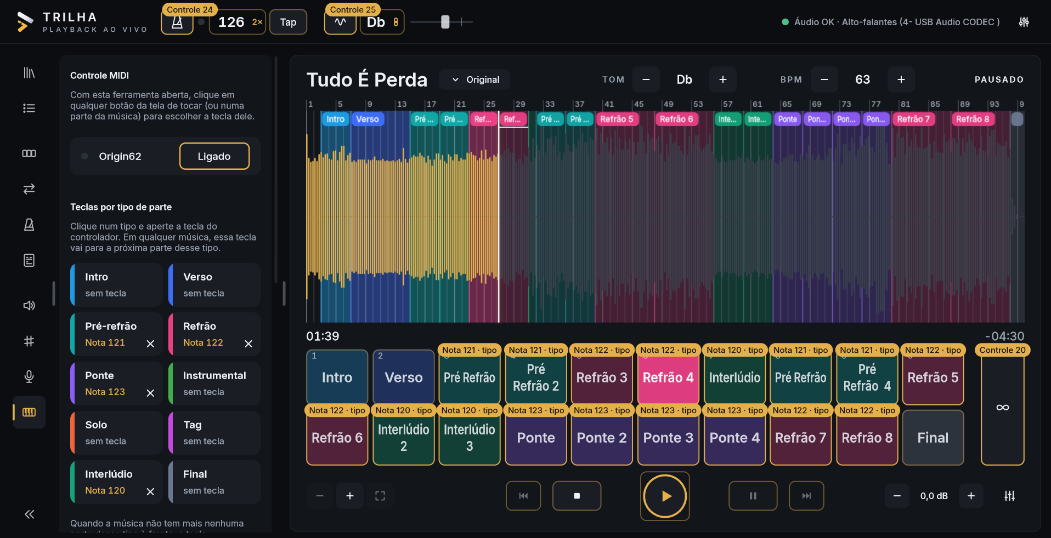The height and width of the screenshot is (538, 1051).
Task: Select the Solo type key card
Action: [116, 433]
